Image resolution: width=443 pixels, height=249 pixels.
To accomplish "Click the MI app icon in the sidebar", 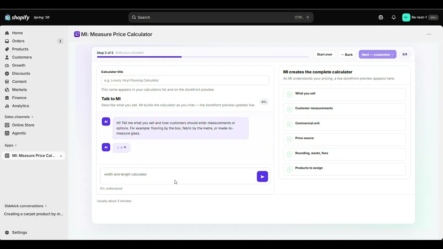I will coord(7,156).
